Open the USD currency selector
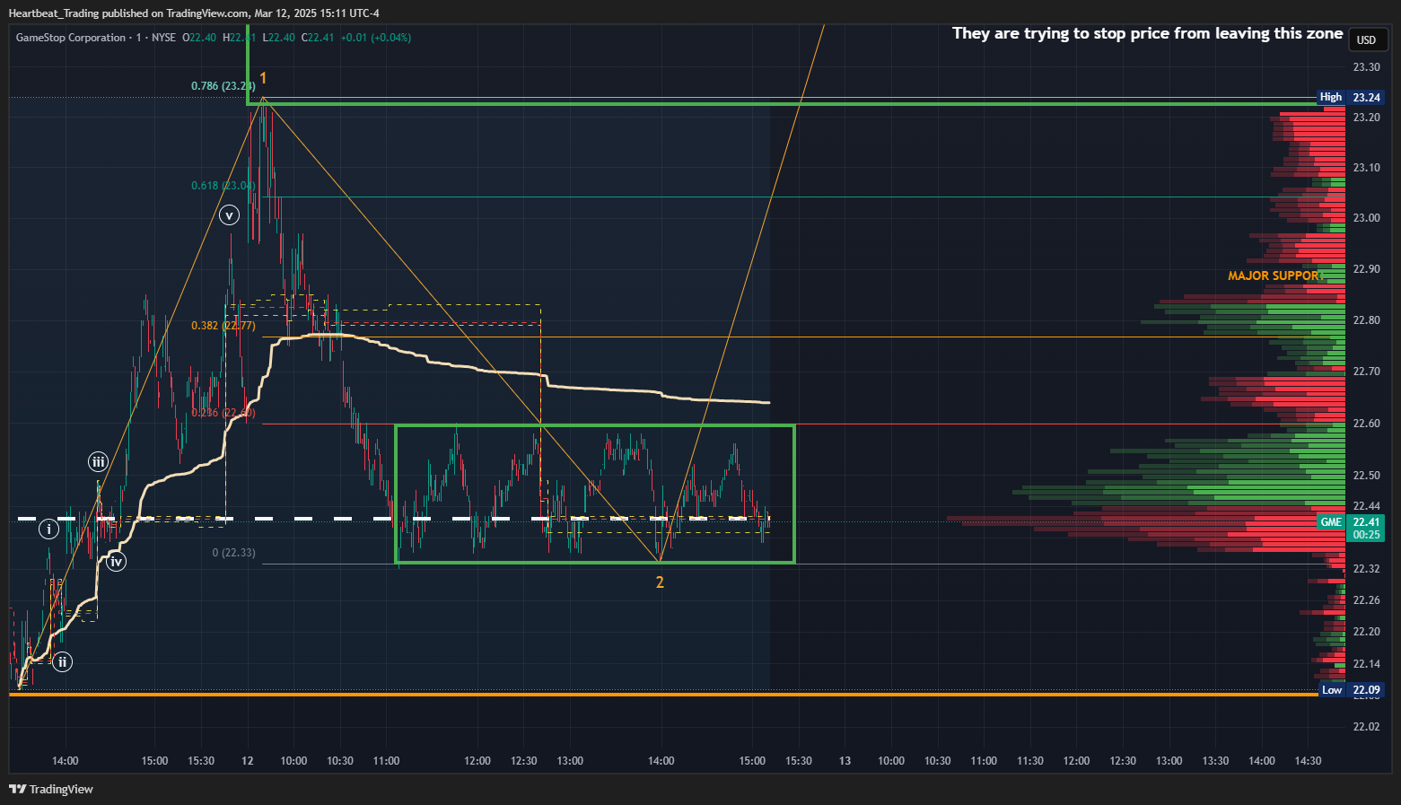The width and height of the screenshot is (1401, 805). (1366, 39)
